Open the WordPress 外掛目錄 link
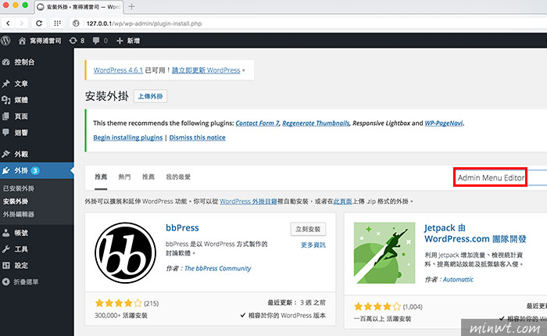547x336 pixels. point(248,202)
